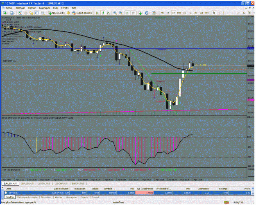The height and width of the screenshot is (205, 256).
Task: Switch to the USDJPY,M15 chart tab
Action: point(44,184)
